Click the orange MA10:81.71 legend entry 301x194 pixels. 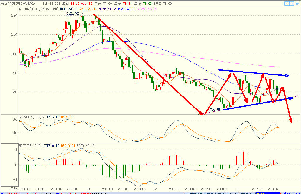88,9
